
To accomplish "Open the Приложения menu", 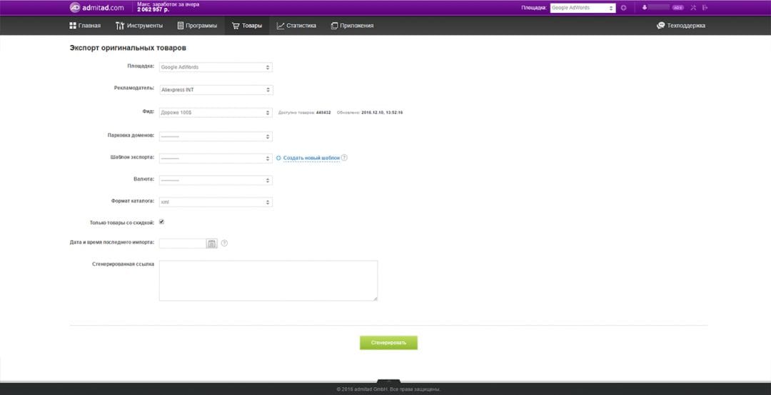I will click(352, 26).
